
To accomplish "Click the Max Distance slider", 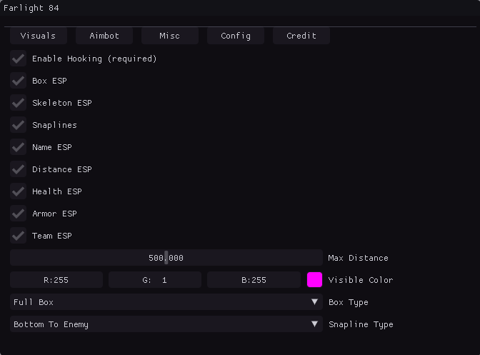I will [x=166, y=258].
